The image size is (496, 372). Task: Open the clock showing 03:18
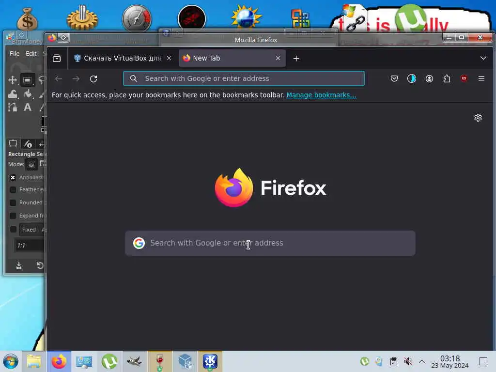coord(450,361)
